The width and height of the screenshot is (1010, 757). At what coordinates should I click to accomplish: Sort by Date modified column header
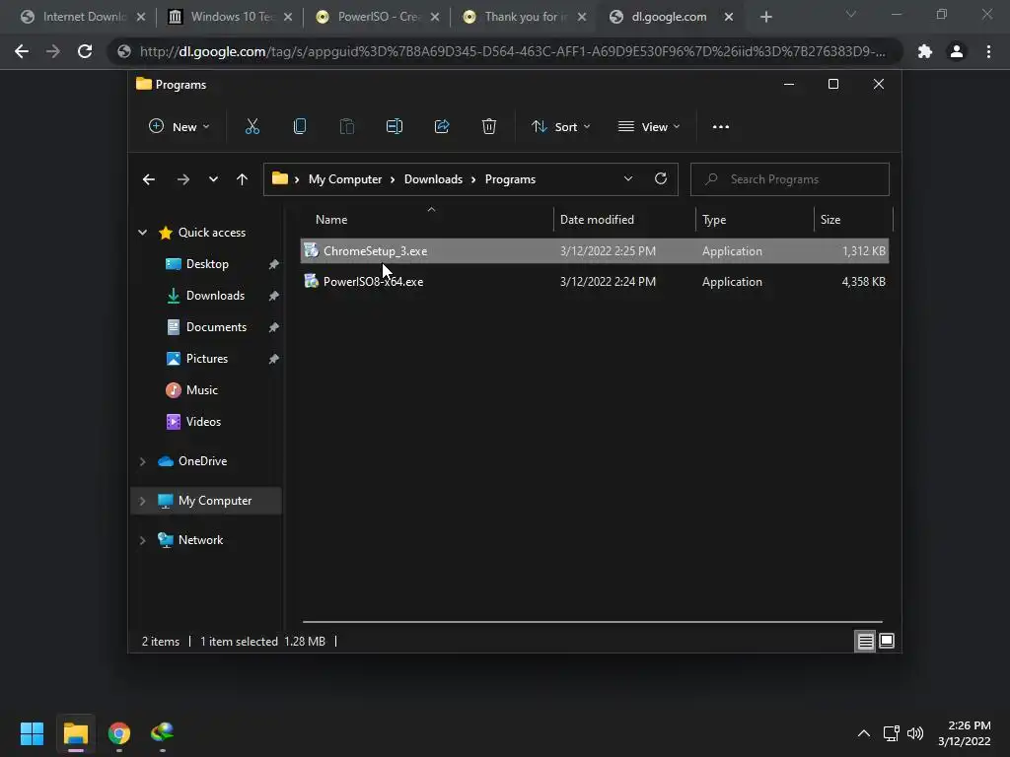624,220
